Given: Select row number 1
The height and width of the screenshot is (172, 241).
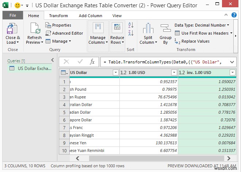Looking at the screenshot, I should (64, 82).
